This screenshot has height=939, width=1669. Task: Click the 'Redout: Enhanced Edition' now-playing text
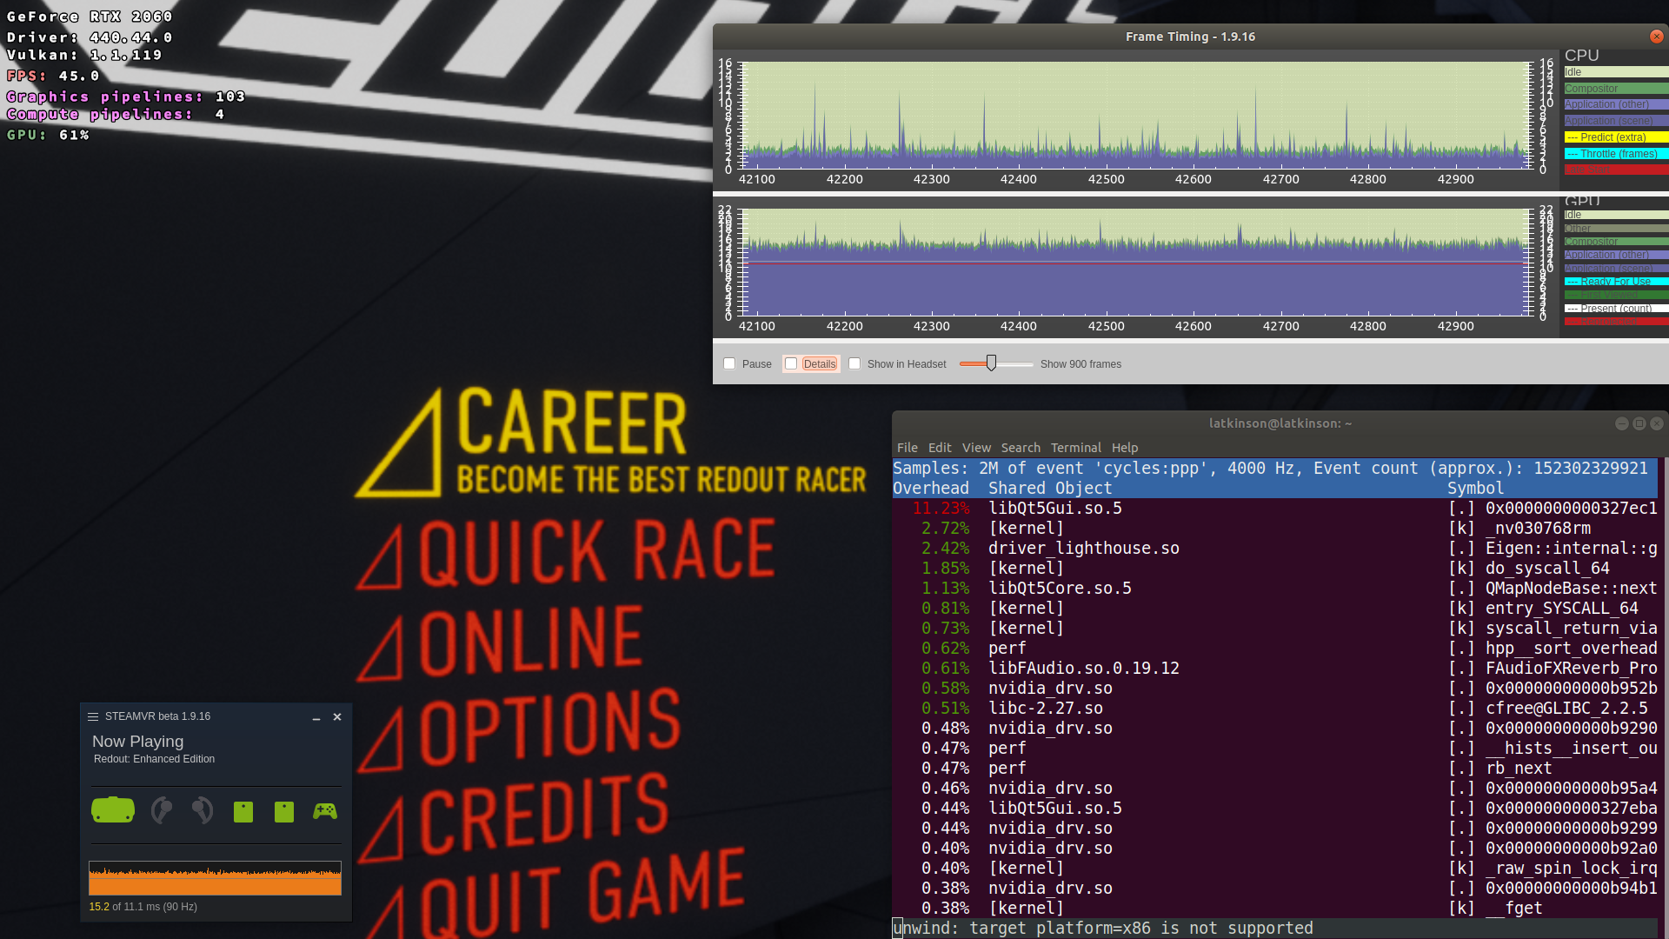pos(154,759)
